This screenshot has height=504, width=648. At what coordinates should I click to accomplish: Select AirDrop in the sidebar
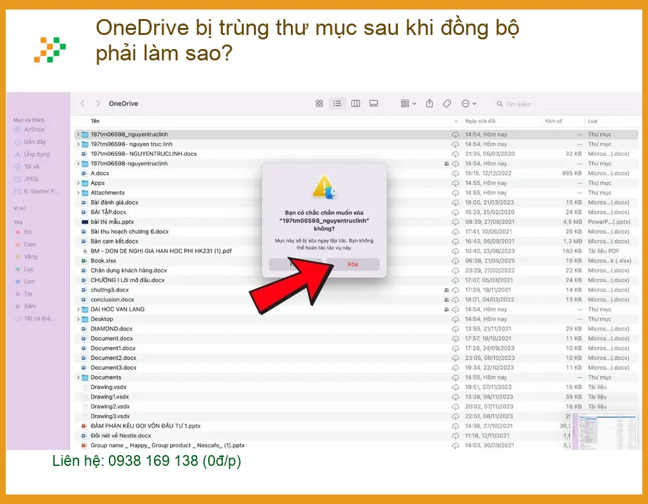click(x=29, y=129)
